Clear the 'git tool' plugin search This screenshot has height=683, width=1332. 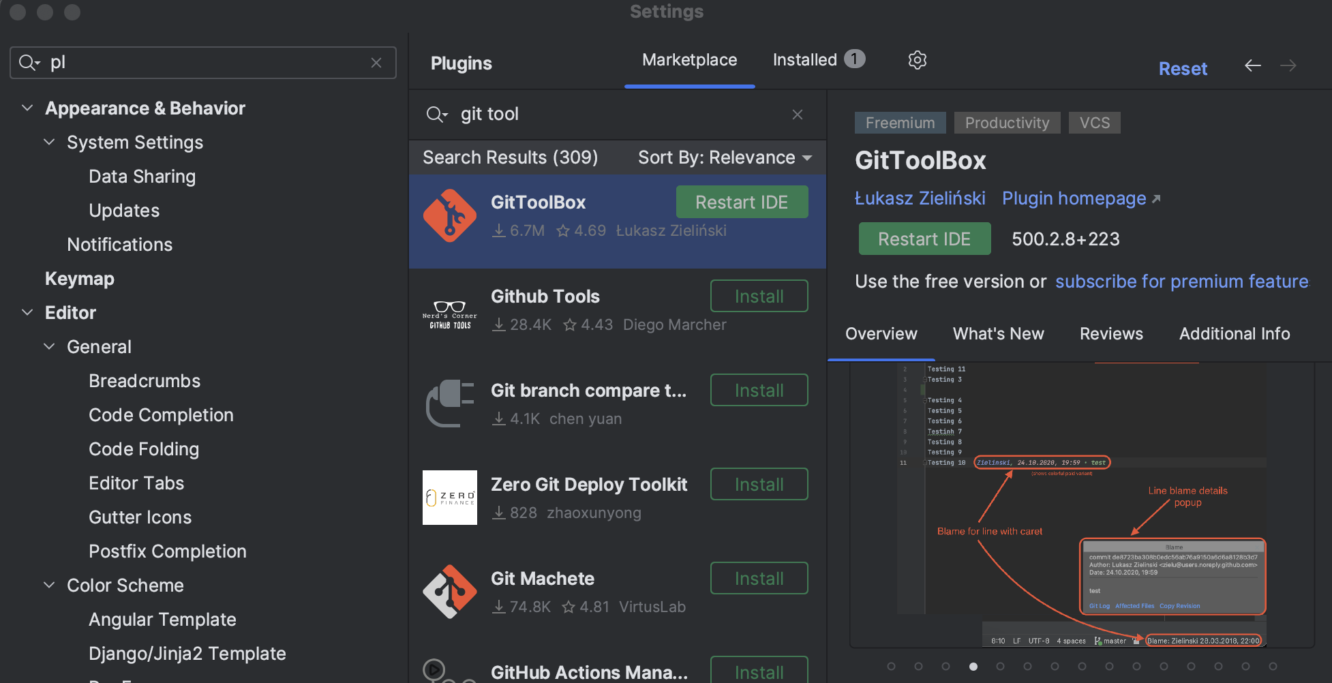click(798, 115)
